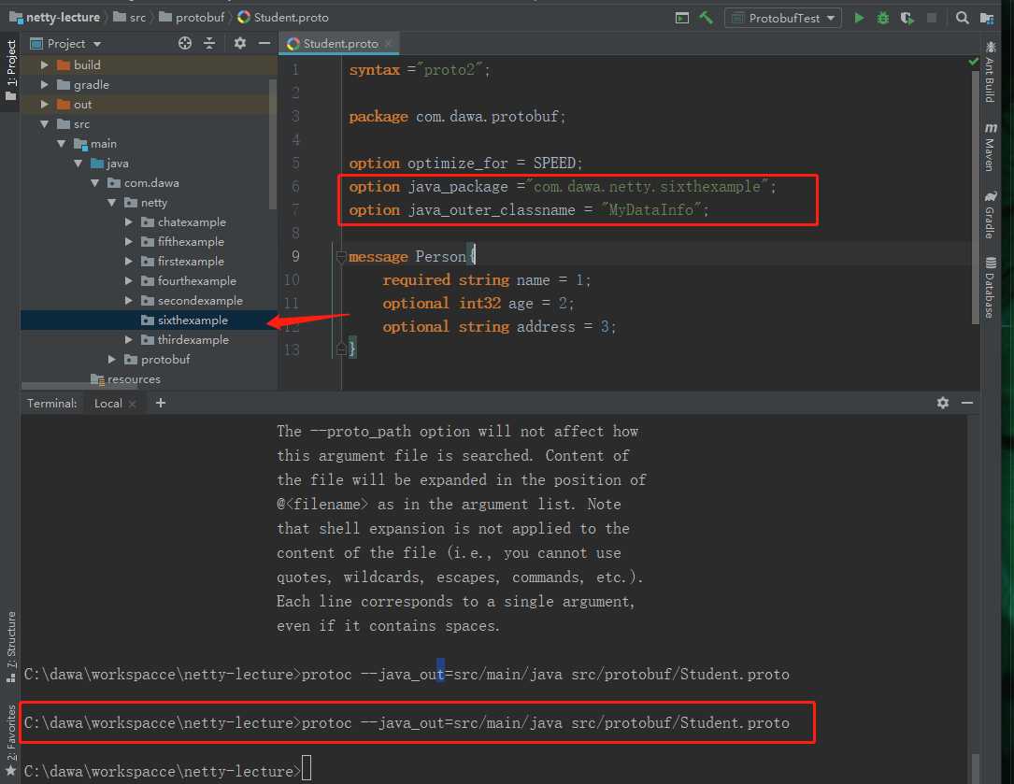Expand the out folder
Screen dimensions: 1014x784
tap(44, 104)
